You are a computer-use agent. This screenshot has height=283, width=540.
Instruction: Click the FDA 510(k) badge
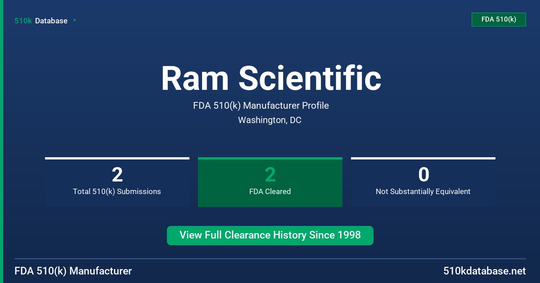pyautogui.click(x=499, y=19)
